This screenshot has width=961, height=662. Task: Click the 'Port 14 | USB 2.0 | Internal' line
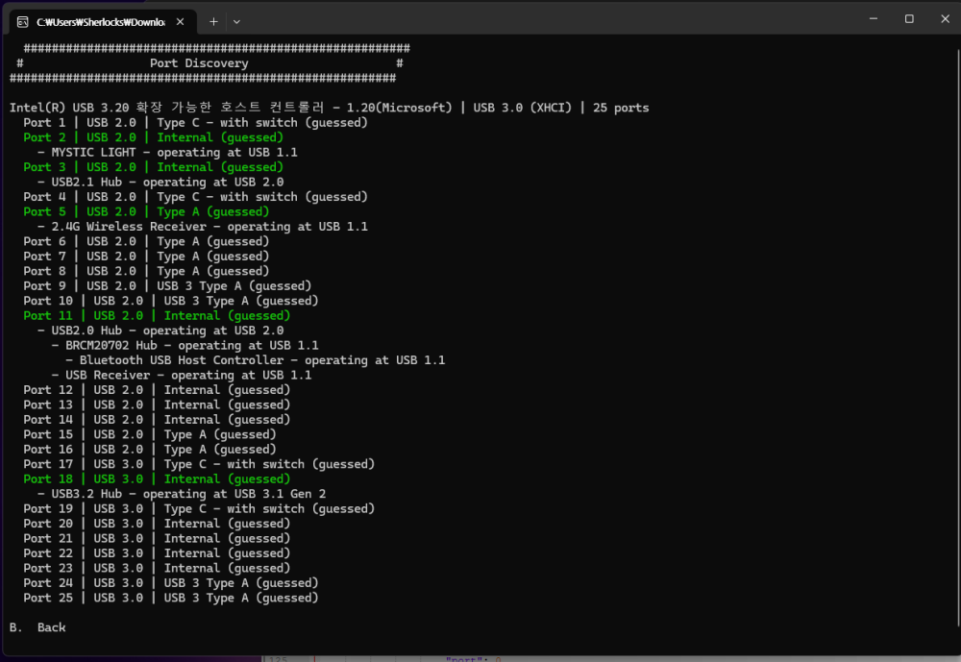point(157,420)
